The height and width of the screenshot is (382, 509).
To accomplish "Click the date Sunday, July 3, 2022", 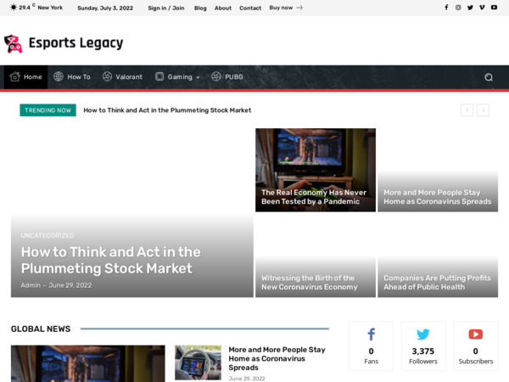I will [105, 8].
